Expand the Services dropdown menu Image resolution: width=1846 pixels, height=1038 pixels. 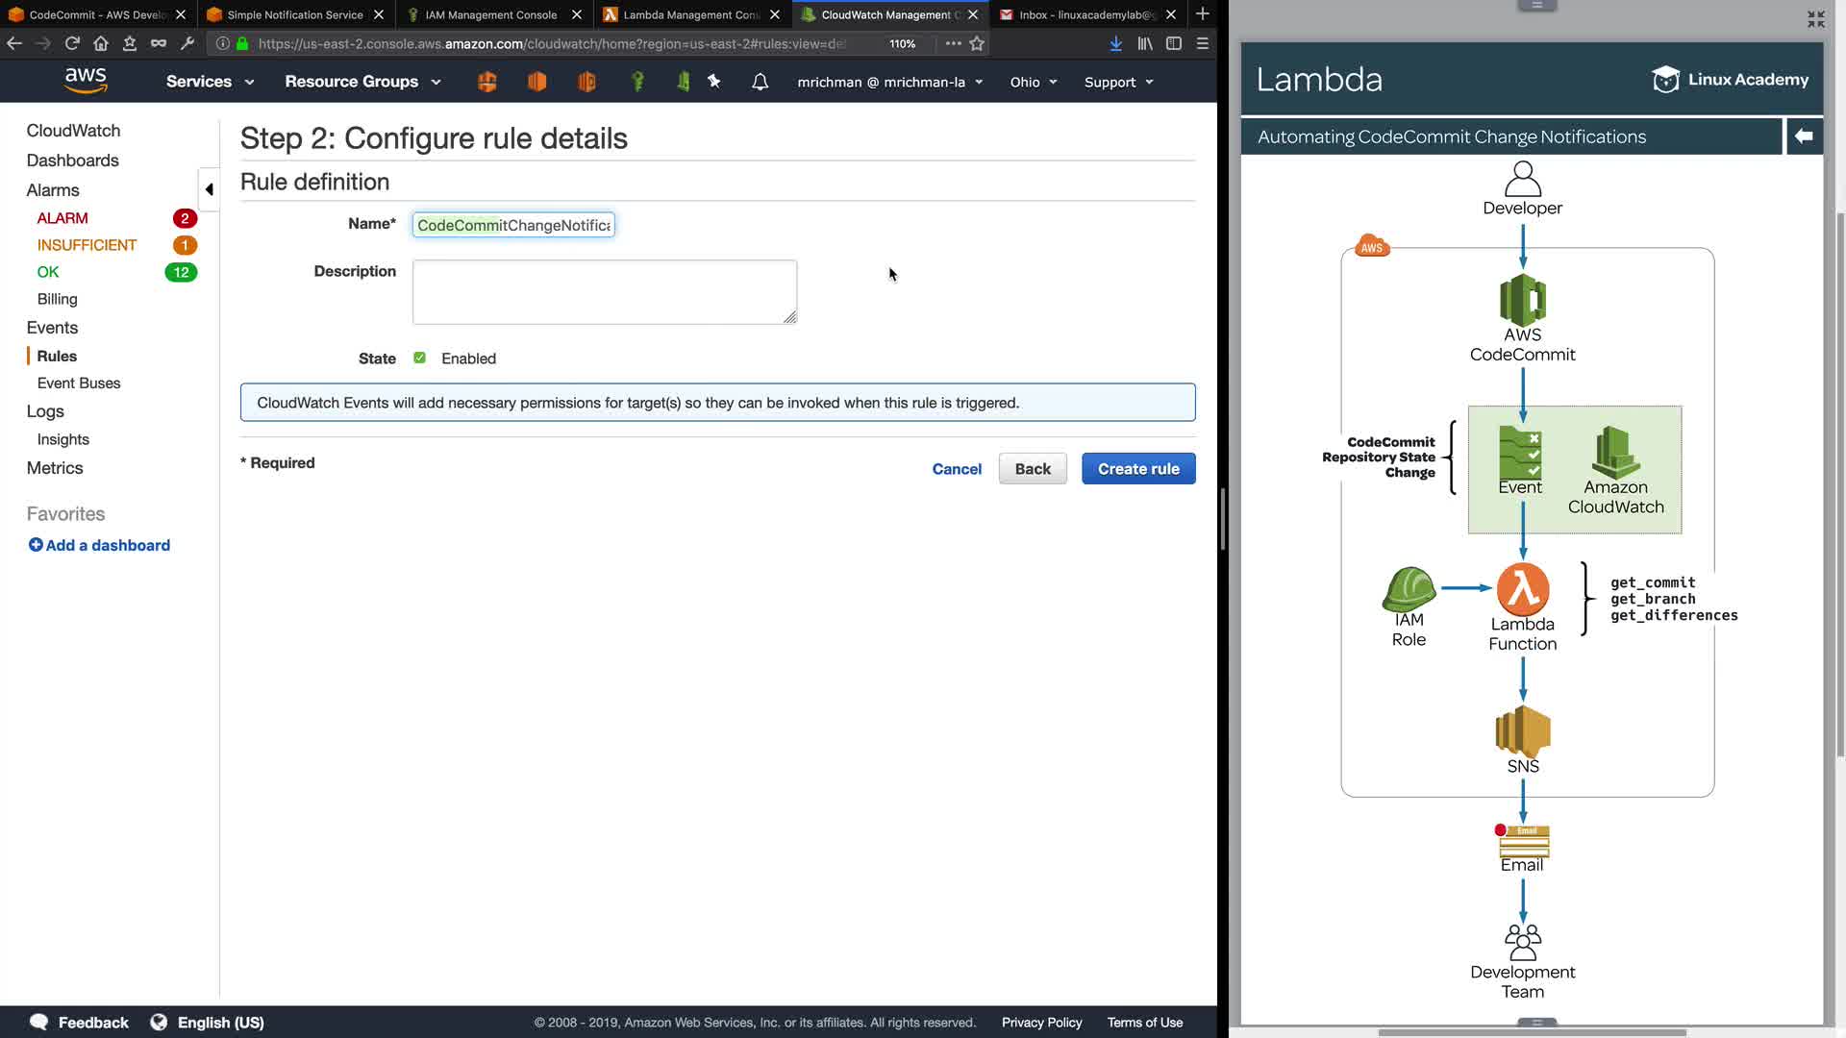(x=210, y=82)
